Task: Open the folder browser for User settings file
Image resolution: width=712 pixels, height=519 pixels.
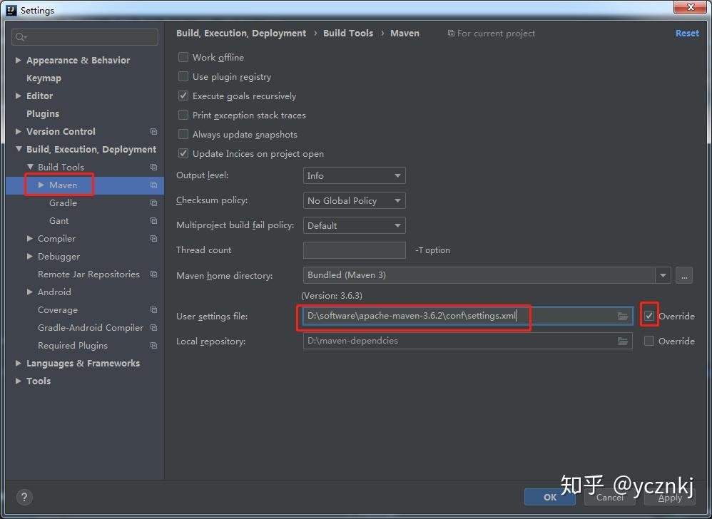Action: 621,316
